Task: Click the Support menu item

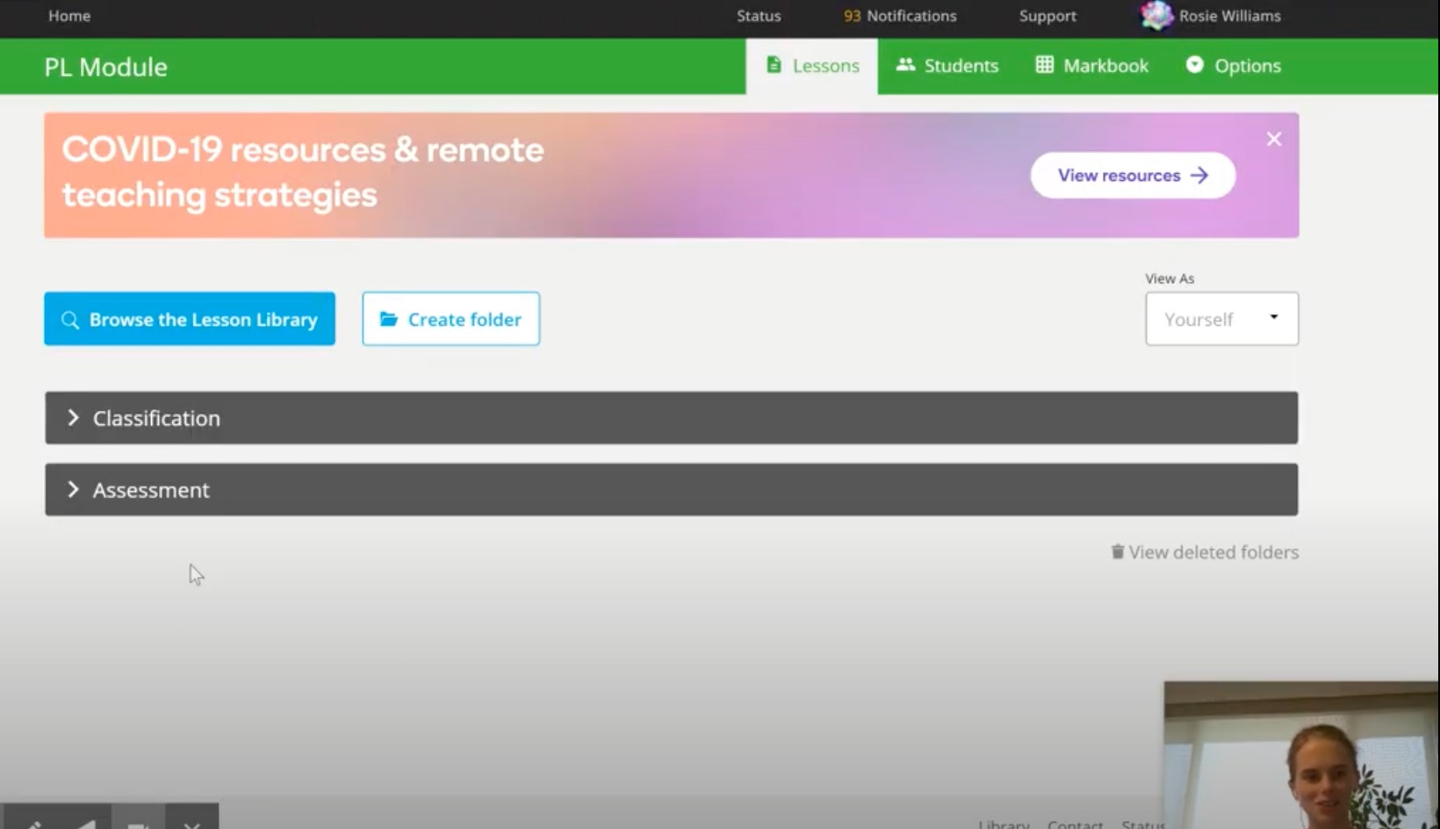Action: [x=1047, y=16]
